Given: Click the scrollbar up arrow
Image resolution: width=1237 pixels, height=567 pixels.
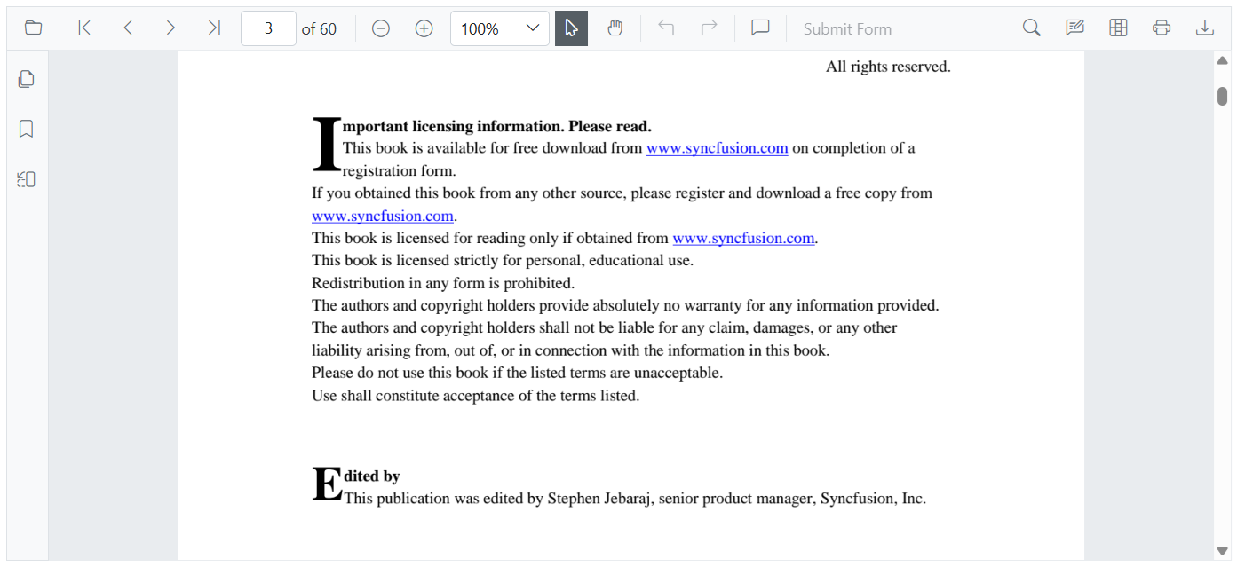Looking at the screenshot, I should 1222,60.
